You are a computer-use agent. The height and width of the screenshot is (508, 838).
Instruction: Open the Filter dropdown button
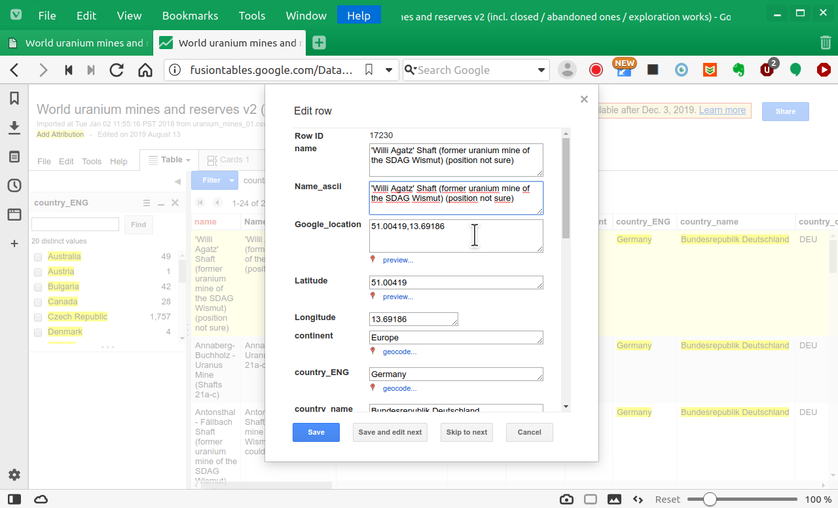pos(215,180)
